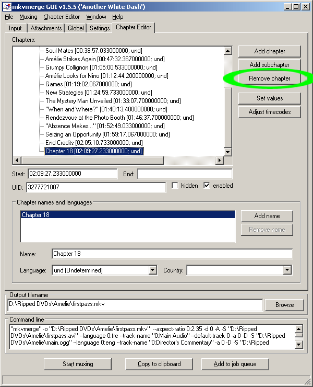
Task: Toggle the hidden checkbox
Action: (175, 185)
